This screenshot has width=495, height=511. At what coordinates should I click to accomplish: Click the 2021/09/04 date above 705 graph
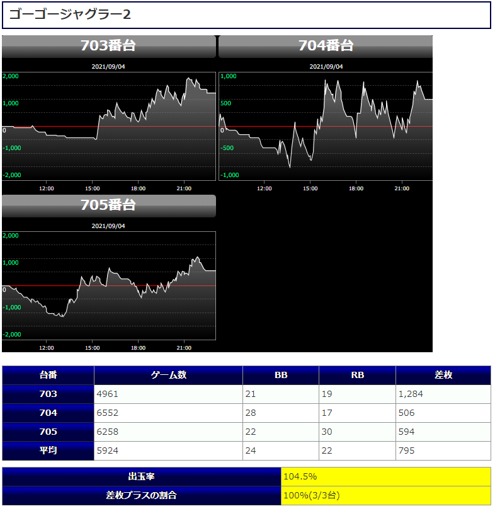pos(108,226)
